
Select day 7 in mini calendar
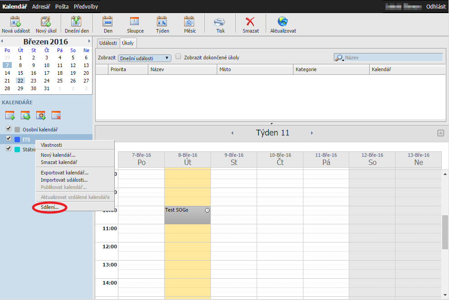point(7,65)
